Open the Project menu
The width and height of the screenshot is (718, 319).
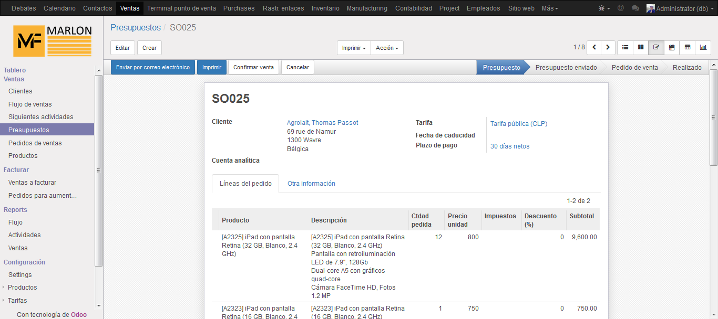[x=449, y=8]
